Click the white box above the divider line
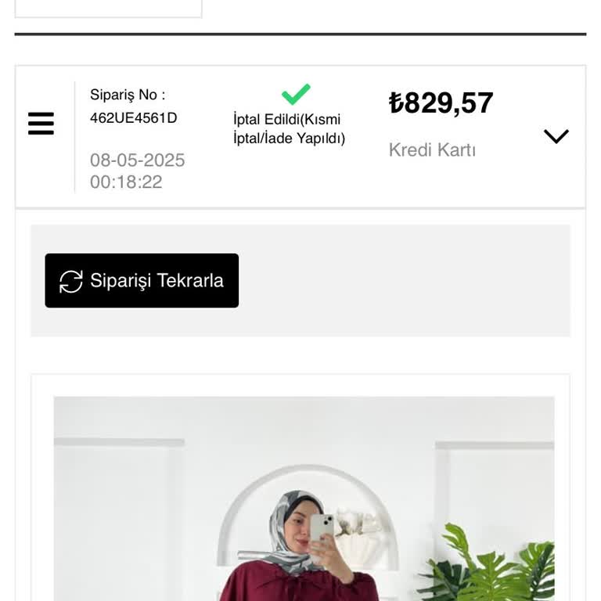601x601 pixels. tap(108, 8)
